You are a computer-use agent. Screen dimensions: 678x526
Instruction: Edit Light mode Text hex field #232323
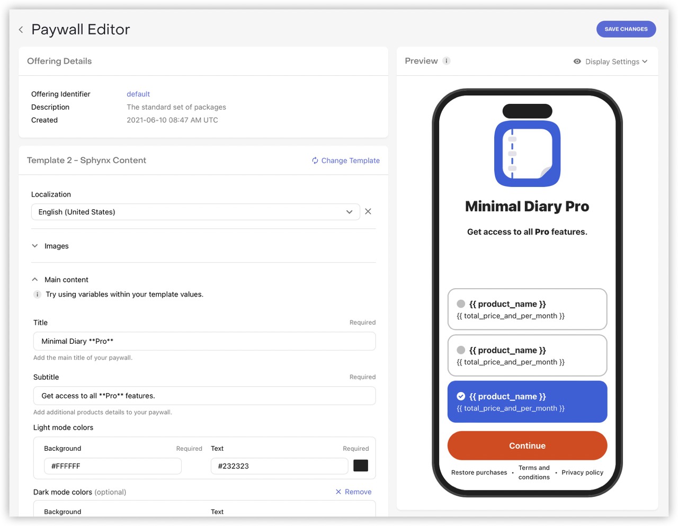pyautogui.click(x=279, y=466)
